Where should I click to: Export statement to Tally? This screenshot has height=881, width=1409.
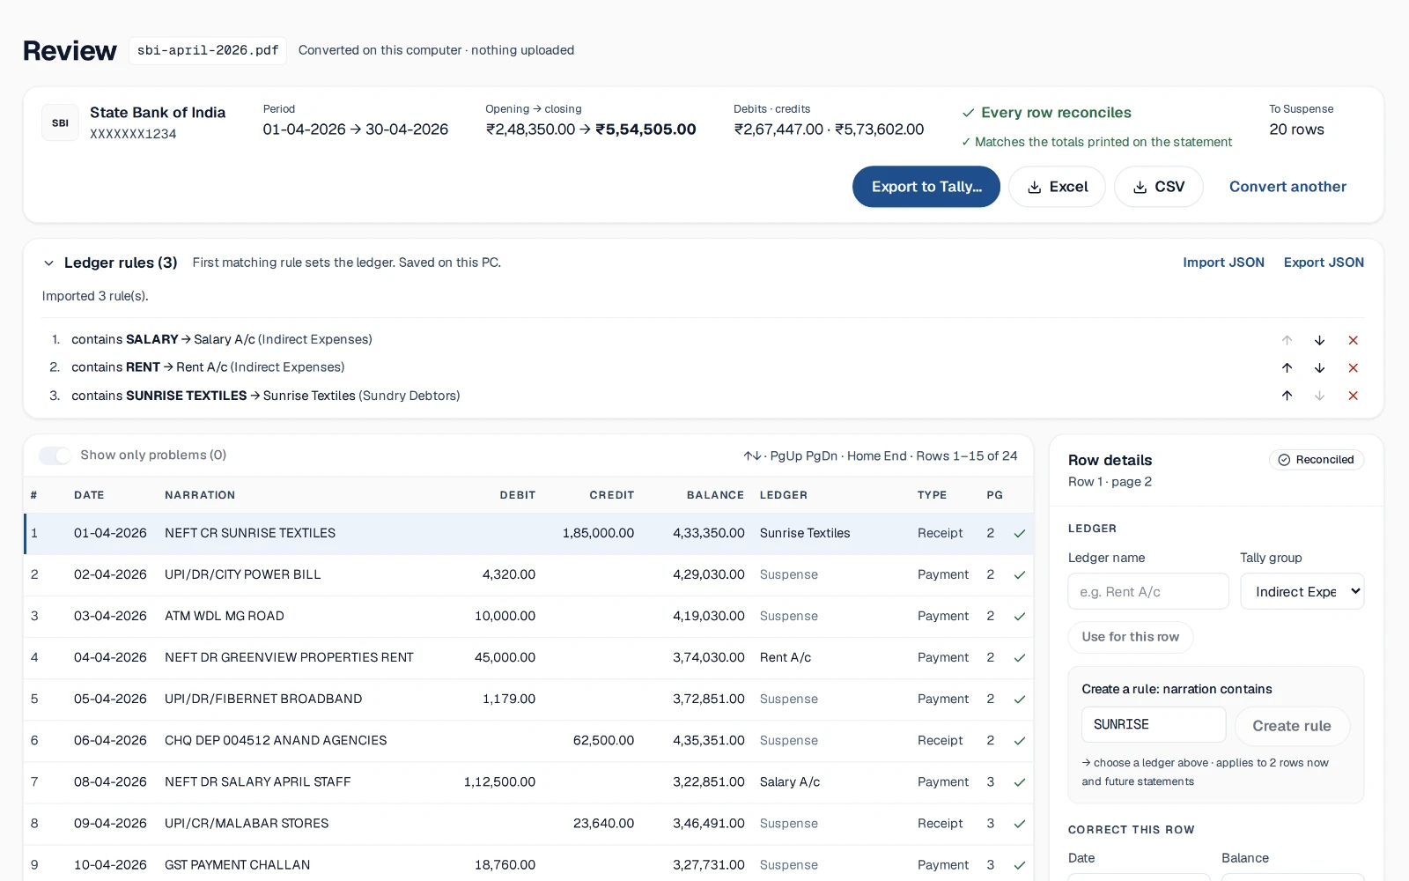[x=926, y=187]
